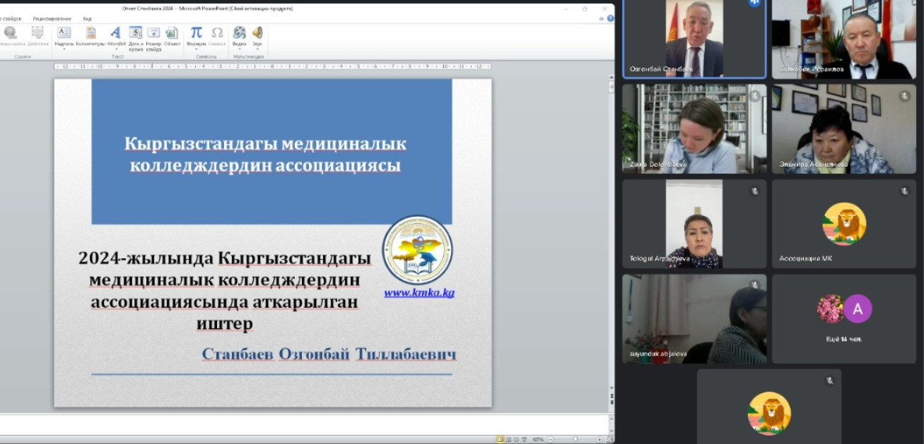Switch to Normal view in status bar
Viewport: 924px width, 444px height.
click(501, 439)
